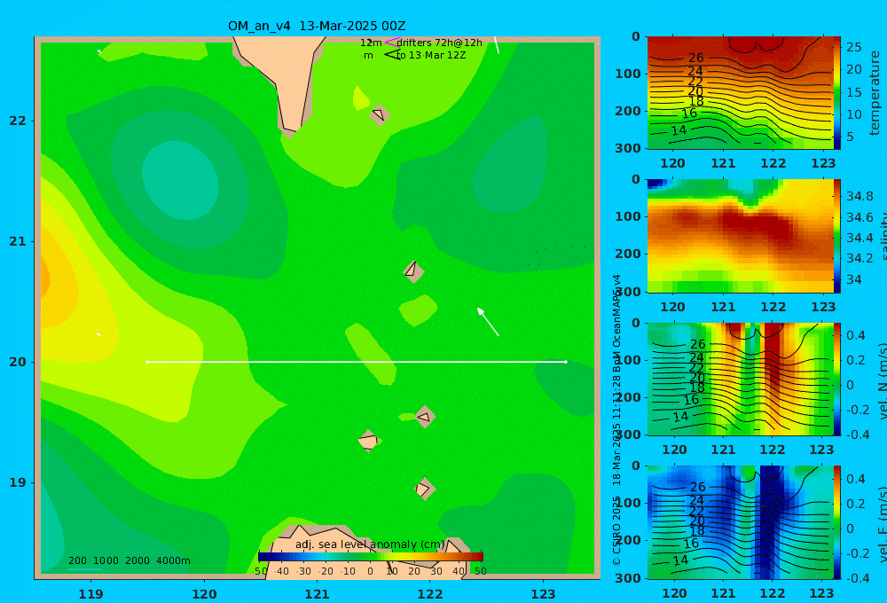This screenshot has width=887, height=603.
Task: Click the west endpoint of the white transect line
Action: [147, 362]
